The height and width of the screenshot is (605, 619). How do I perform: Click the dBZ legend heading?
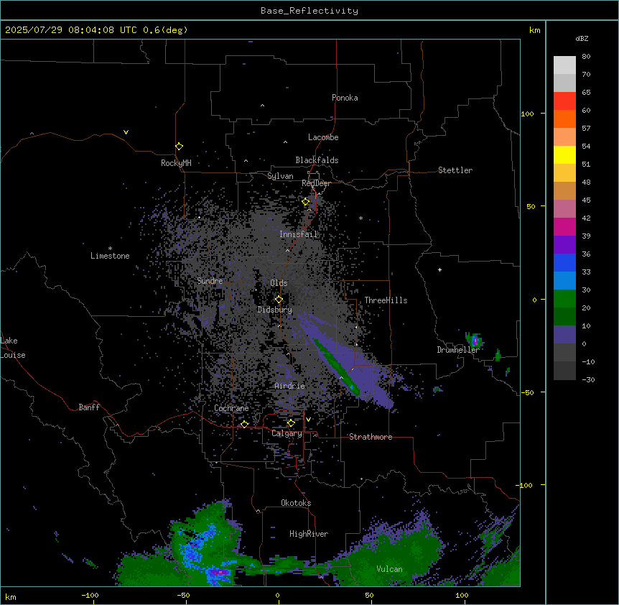(x=582, y=38)
